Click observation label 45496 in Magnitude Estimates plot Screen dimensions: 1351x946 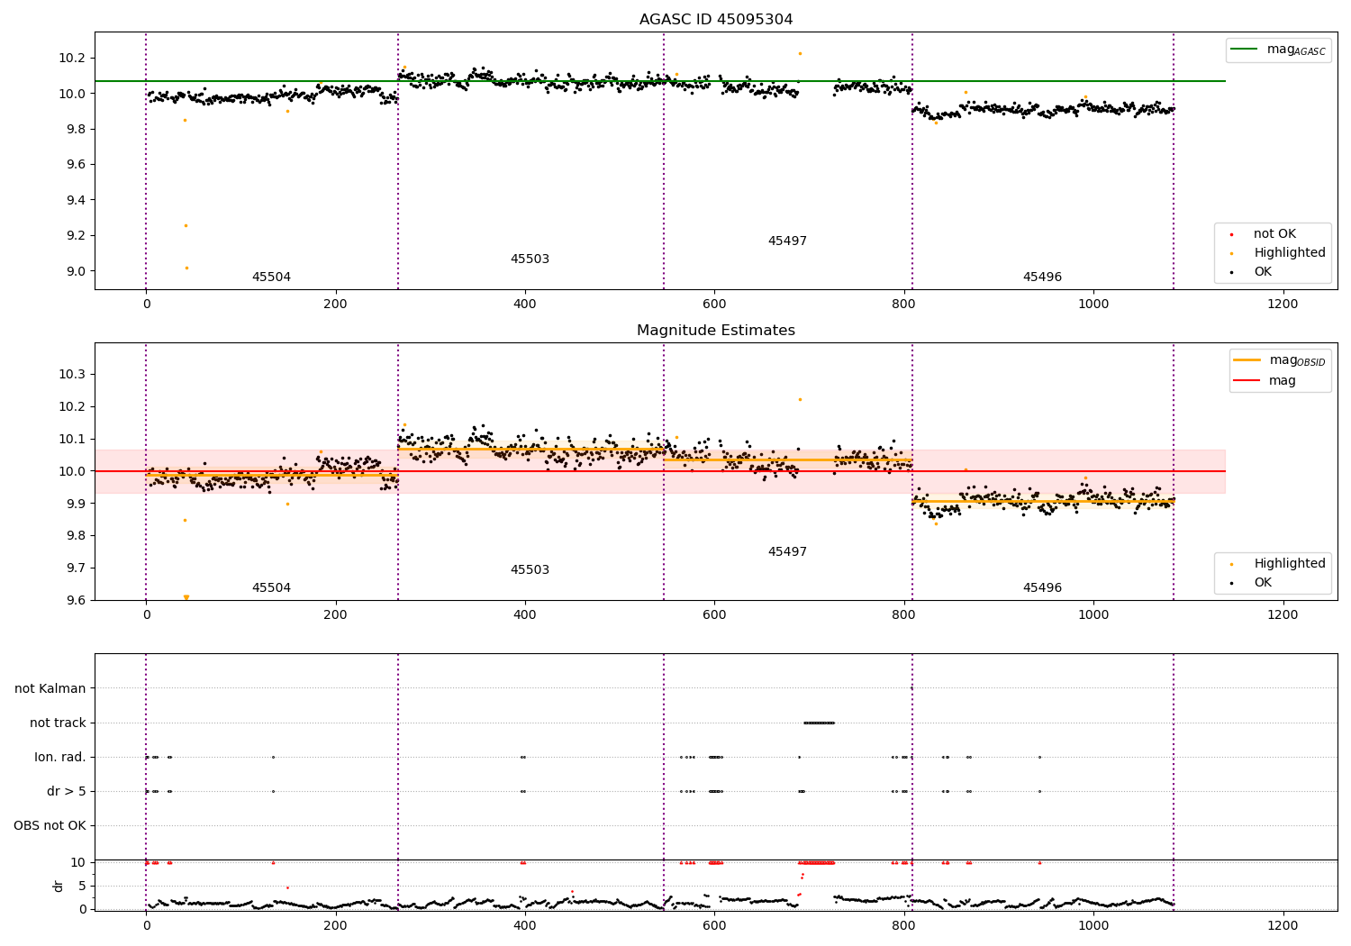(x=1042, y=588)
